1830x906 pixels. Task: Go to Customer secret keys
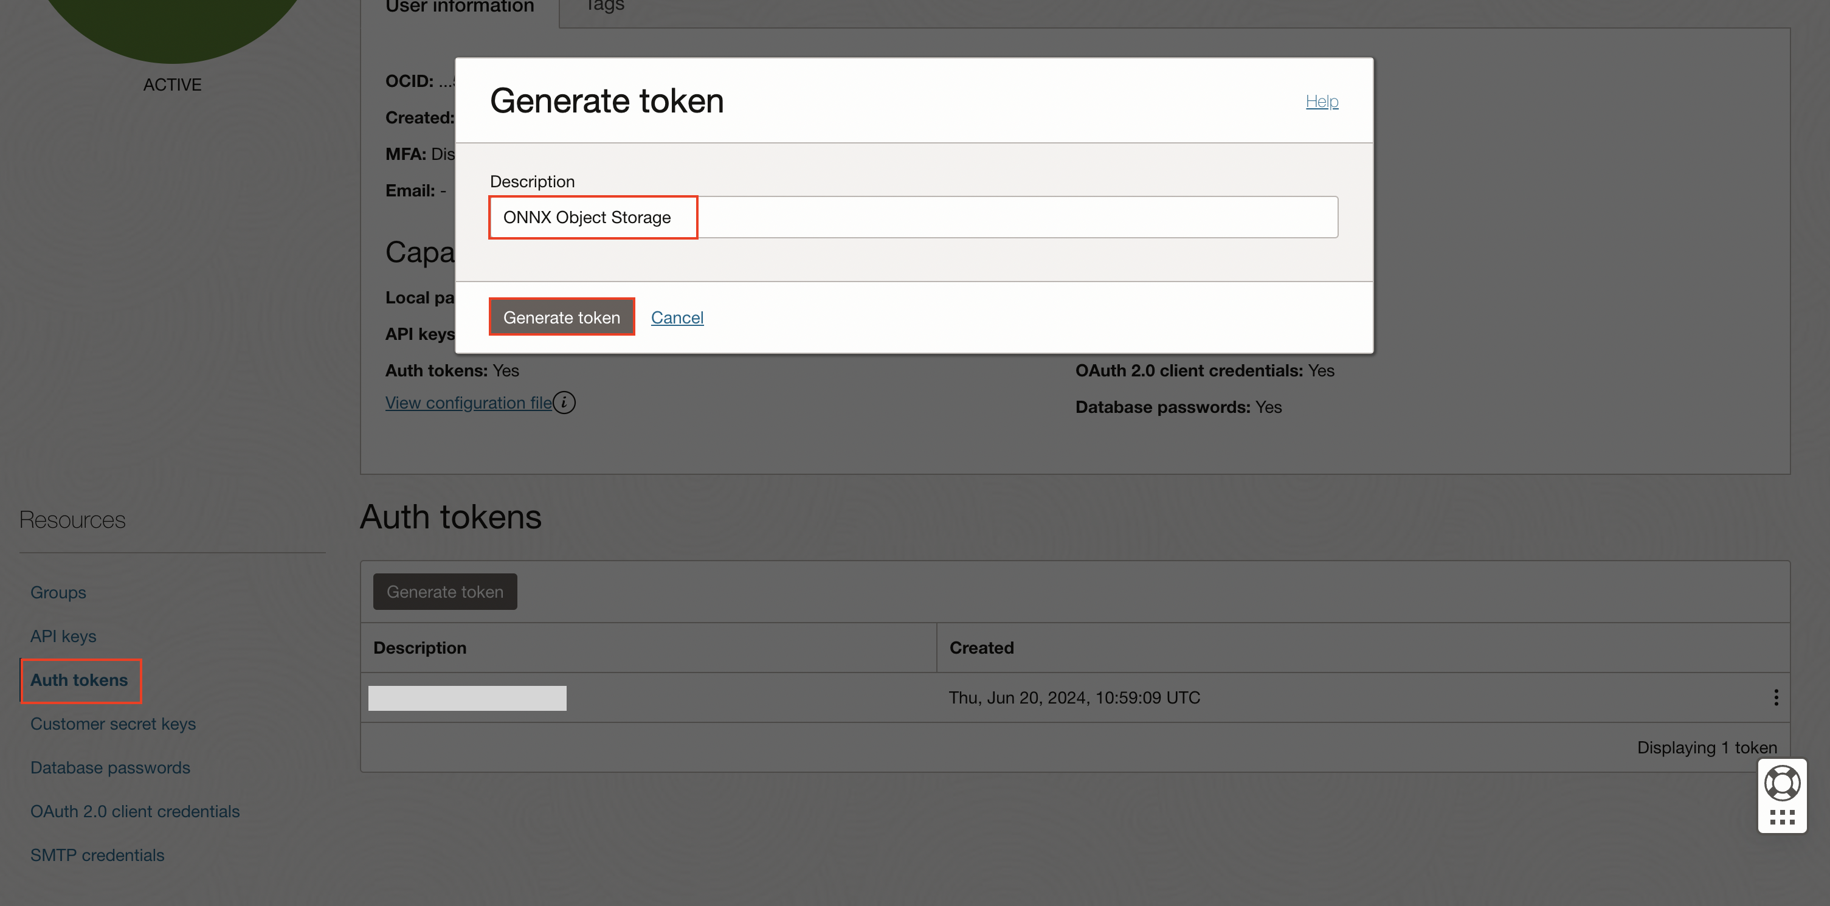pyautogui.click(x=113, y=724)
